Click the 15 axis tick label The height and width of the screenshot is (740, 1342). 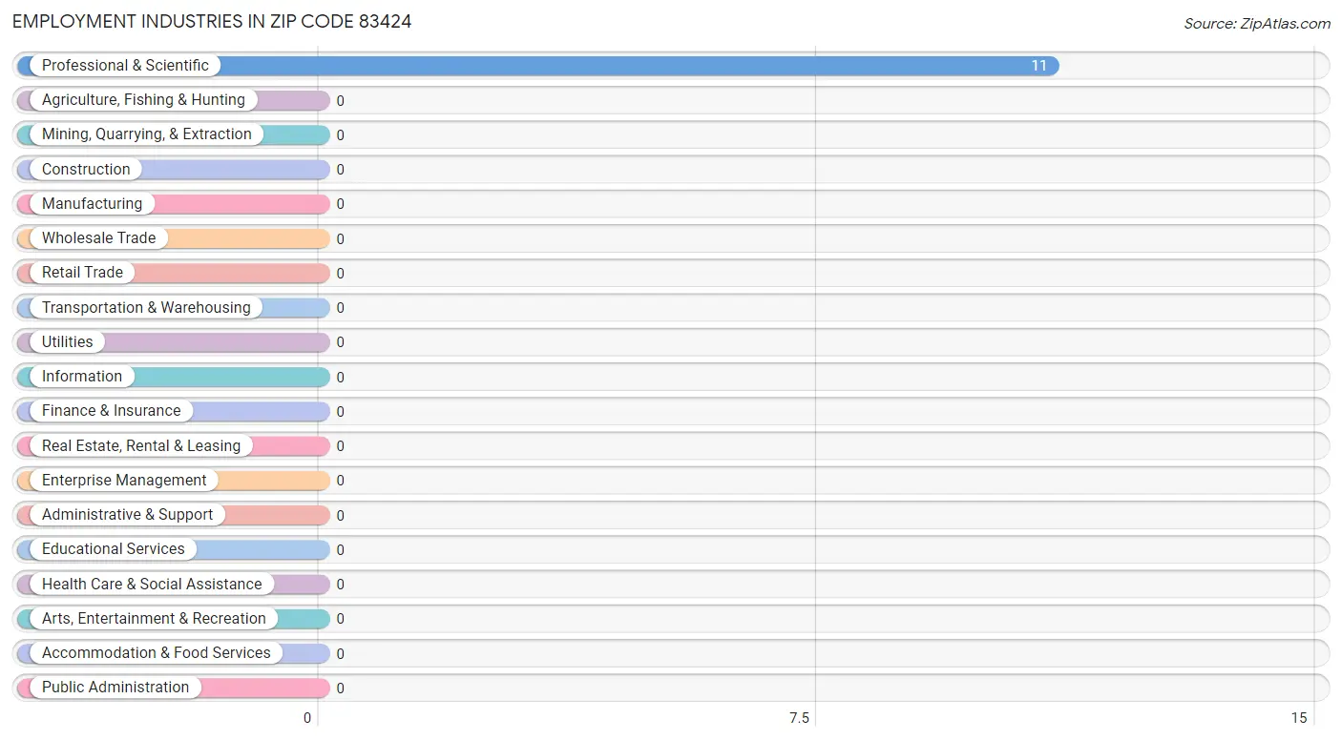click(x=1298, y=718)
